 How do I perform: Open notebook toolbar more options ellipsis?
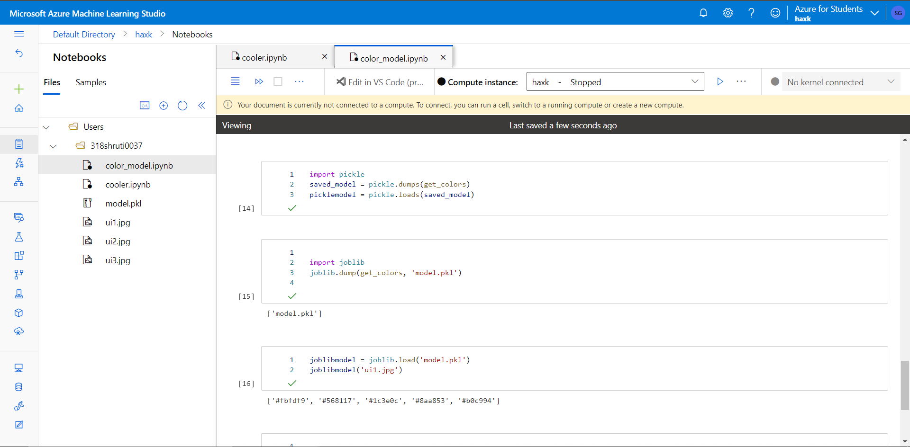pos(299,81)
